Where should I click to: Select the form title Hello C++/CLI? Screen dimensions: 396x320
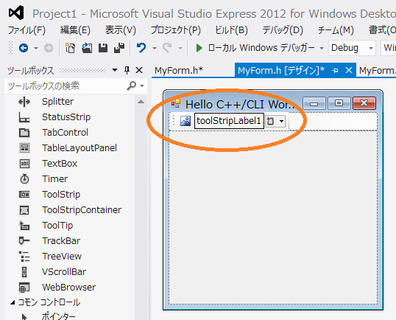tap(240, 104)
